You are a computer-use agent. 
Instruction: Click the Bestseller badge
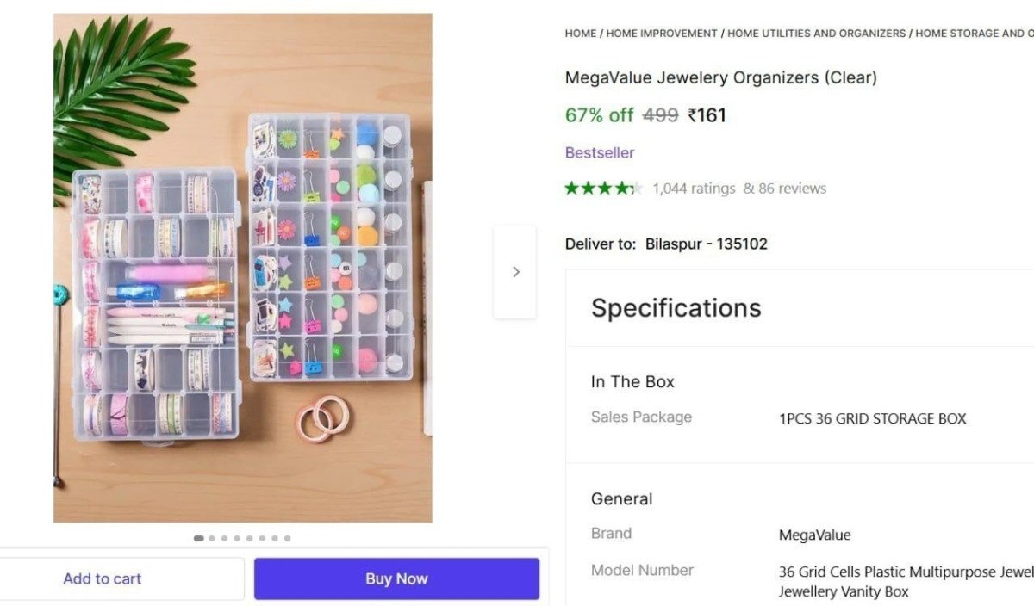click(600, 152)
